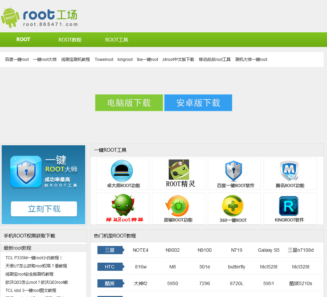Screen dimensions: 327x297
Task: Select the ROOT navigation tab
Action: click(x=24, y=39)
